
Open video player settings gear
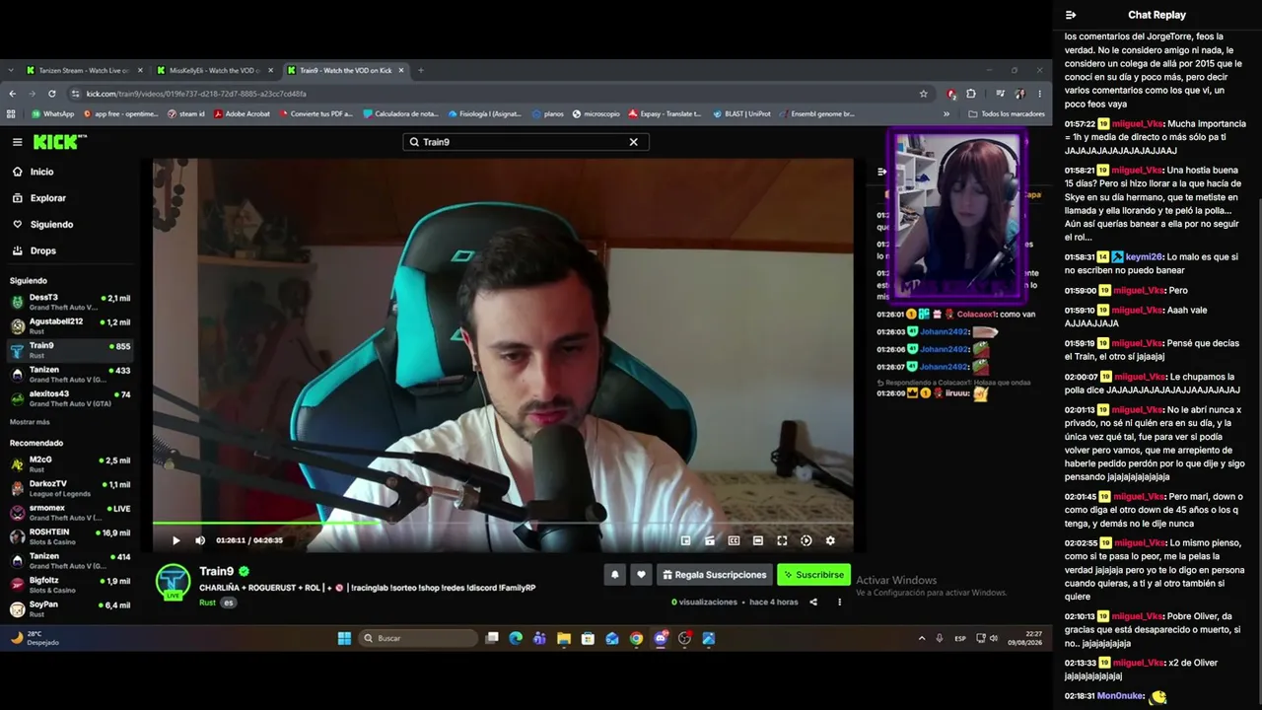(x=830, y=540)
